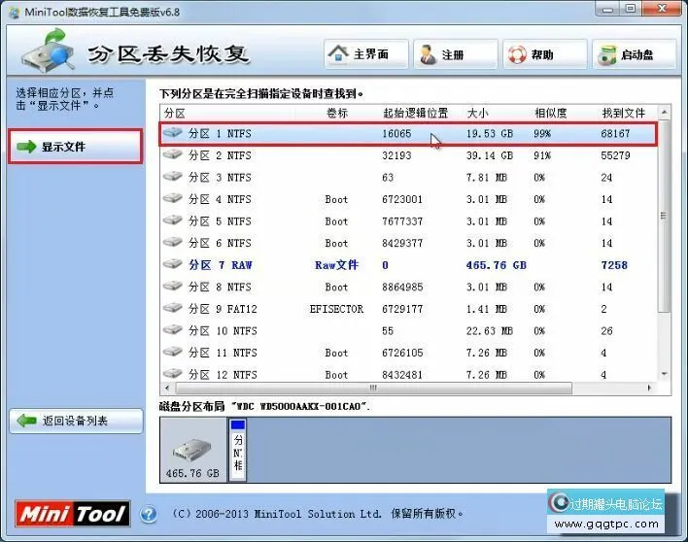Select the row 分区 10 NTFS
688x542 pixels.
(408, 330)
